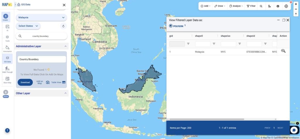Open the measure tool in the toolbar
300x139 pixels.
coord(270,6)
